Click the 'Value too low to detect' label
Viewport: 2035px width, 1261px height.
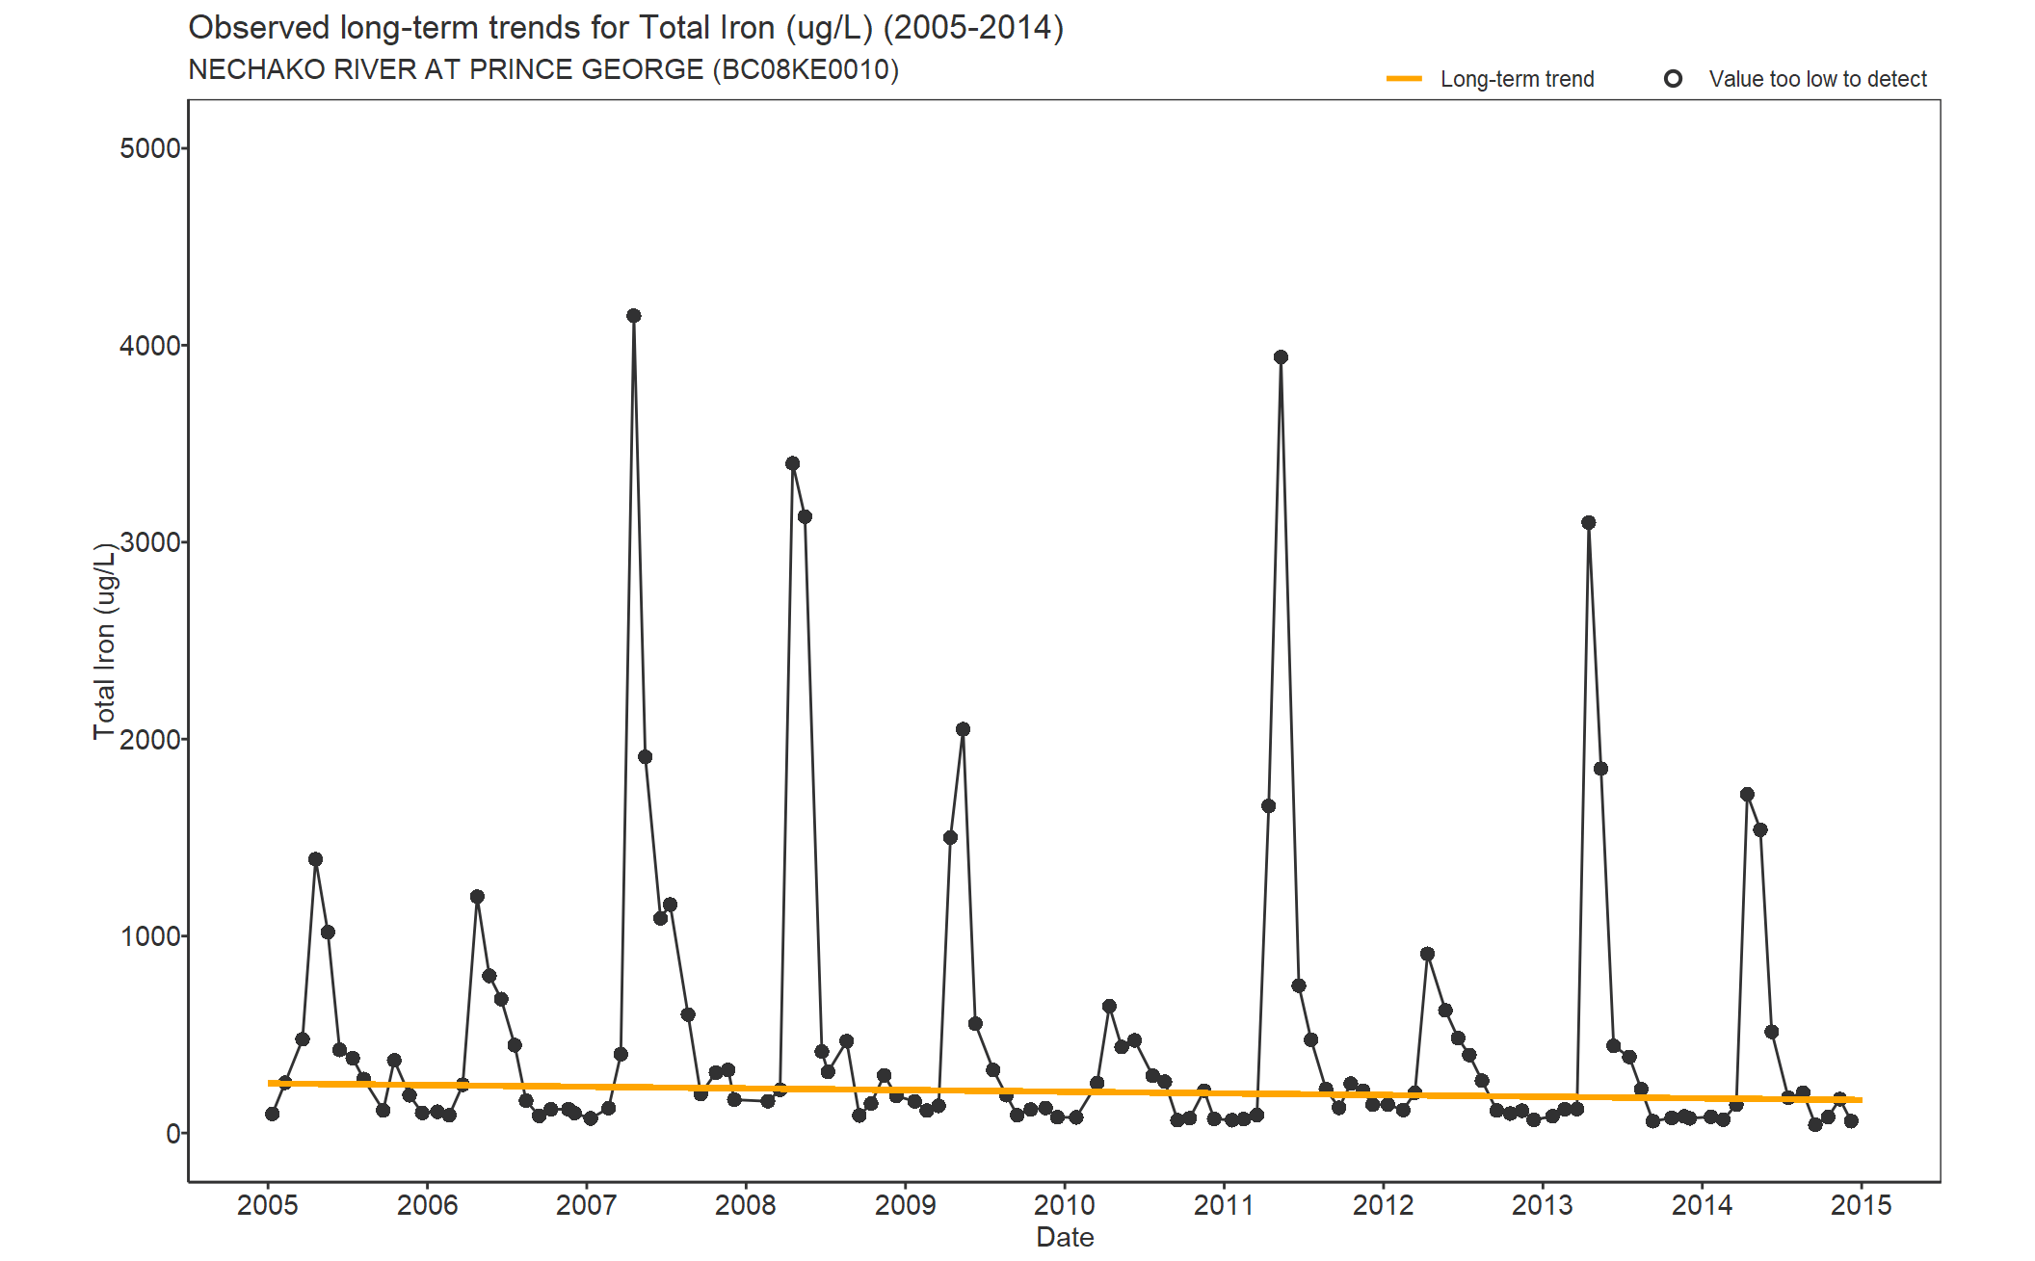coord(1818,79)
